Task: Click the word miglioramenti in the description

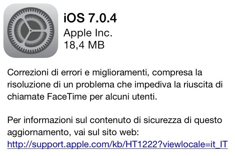Action: [121, 73]
